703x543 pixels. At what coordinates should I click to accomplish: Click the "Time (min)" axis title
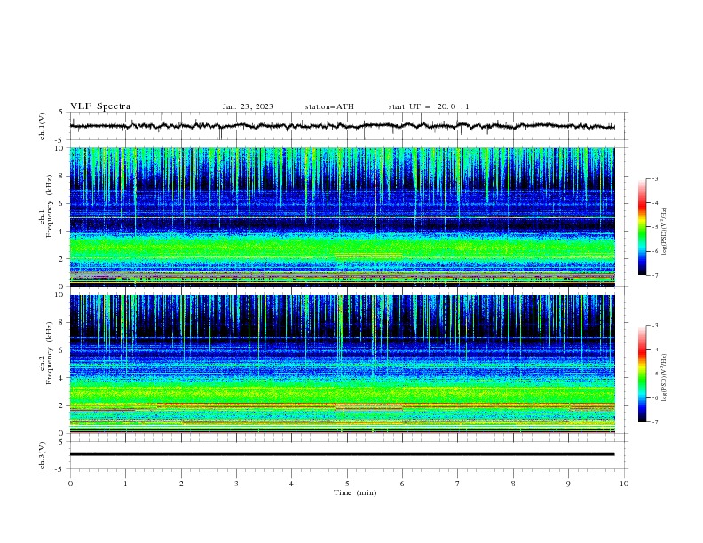[355, 492]
